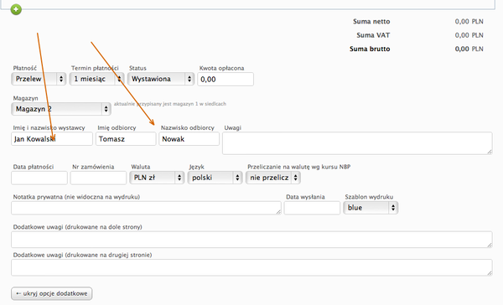Screen dimensions: 503x305
Task: Click the Imię odbiorcy field with Tomasz
Action: click(126, 139)
